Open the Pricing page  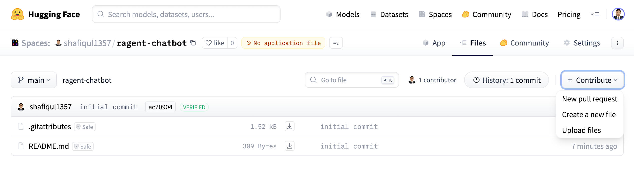(x=569, y=14)
